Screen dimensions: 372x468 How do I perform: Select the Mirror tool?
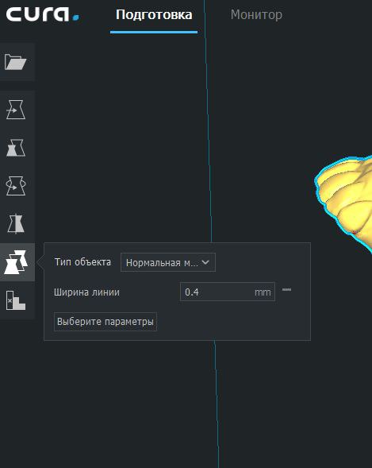16,223
